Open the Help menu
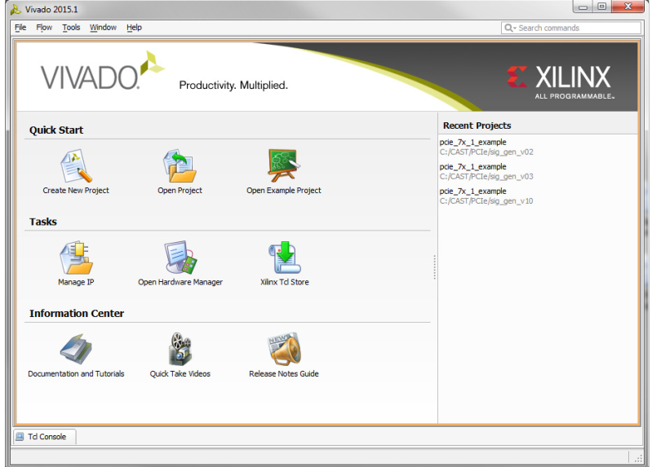652x467 pixels. 134,28
